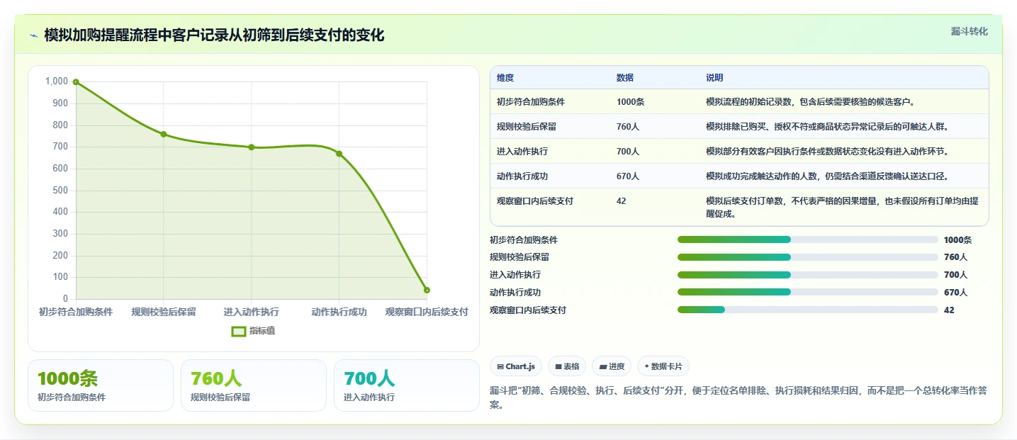Click progress bar for 初步符合加购条件
Screen dimensions: 1017x440
tap(808, 240)
